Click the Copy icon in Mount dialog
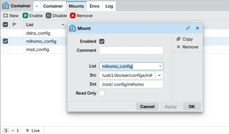Image resolution: width=229 pixels, height=134 pixels. (x=179, y=39)
